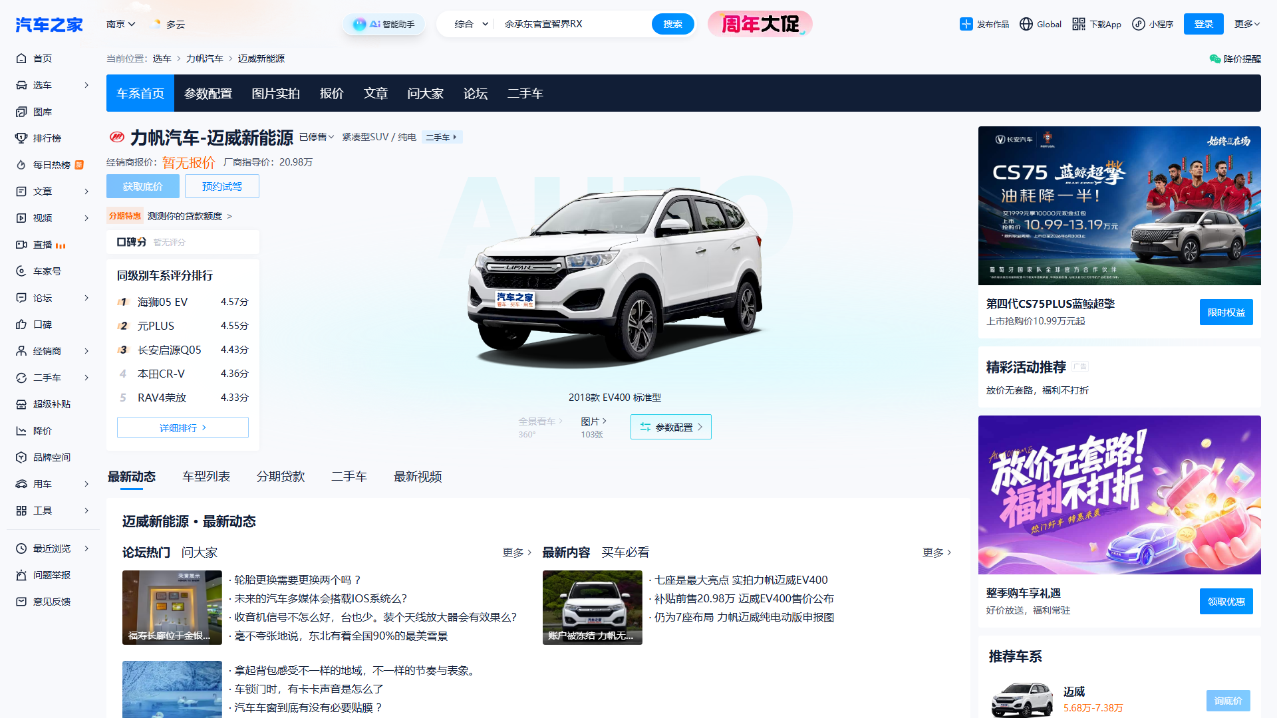The image size is (1277, 718).
Task: Open the 分期贷款 section tab
Action: (x=281, y=477)
